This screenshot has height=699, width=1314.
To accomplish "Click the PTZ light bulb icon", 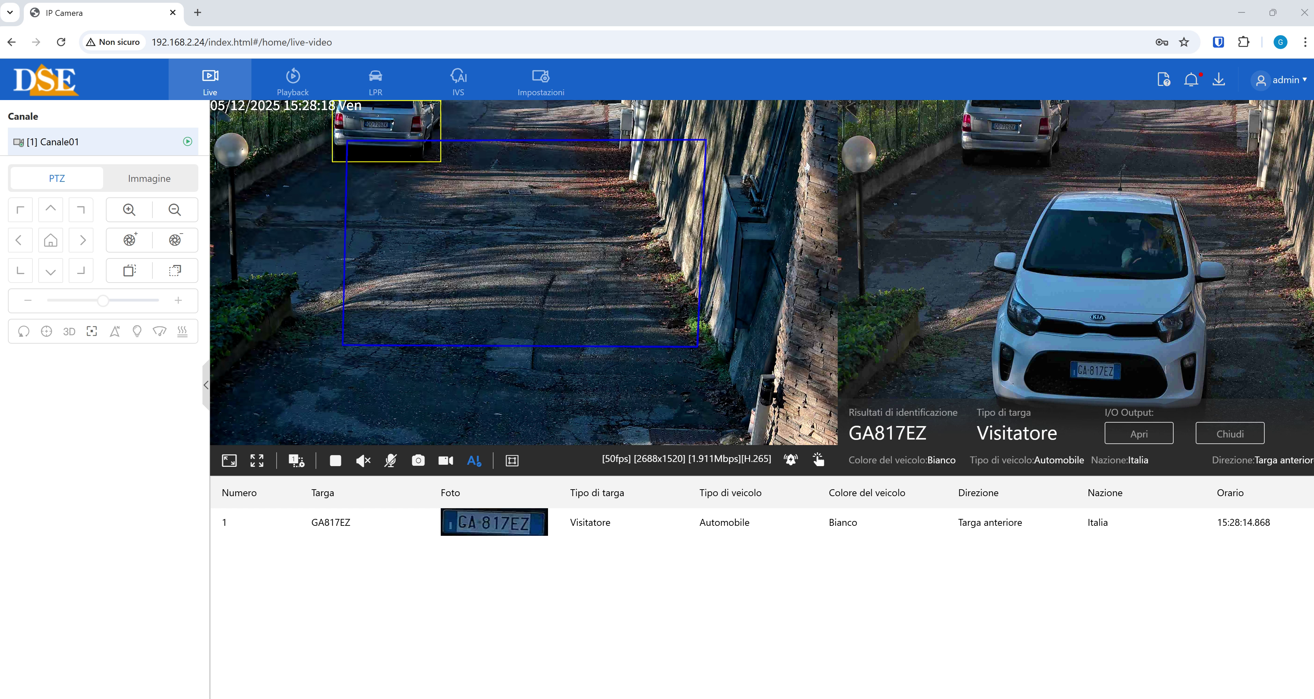I will [x=137, y=332].
